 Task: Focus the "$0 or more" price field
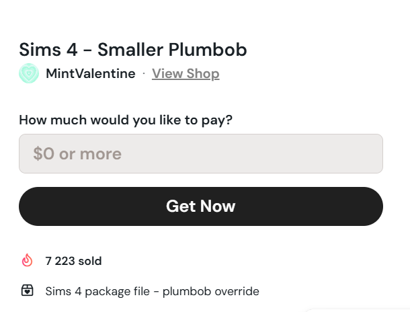[200, 154]
